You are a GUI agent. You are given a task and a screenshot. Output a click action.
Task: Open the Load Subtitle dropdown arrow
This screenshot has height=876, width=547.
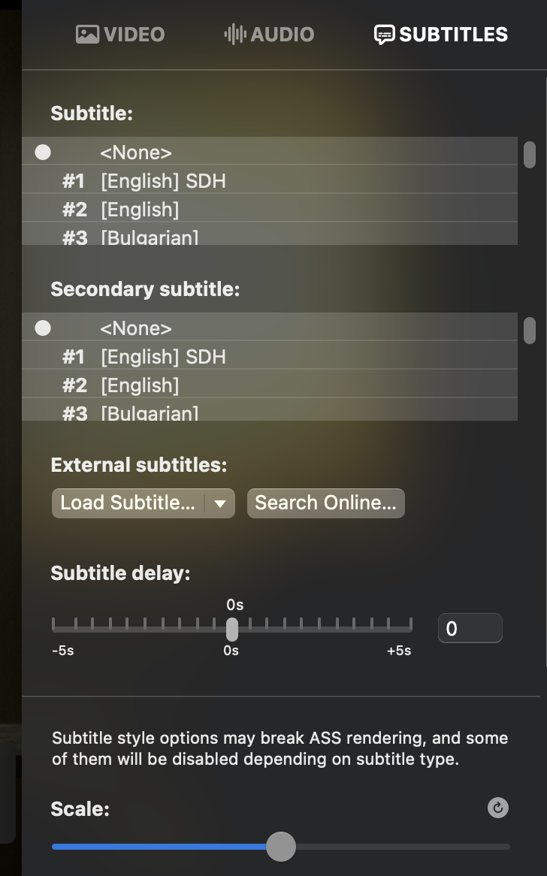pyautogui.click(x=220, y=503)
